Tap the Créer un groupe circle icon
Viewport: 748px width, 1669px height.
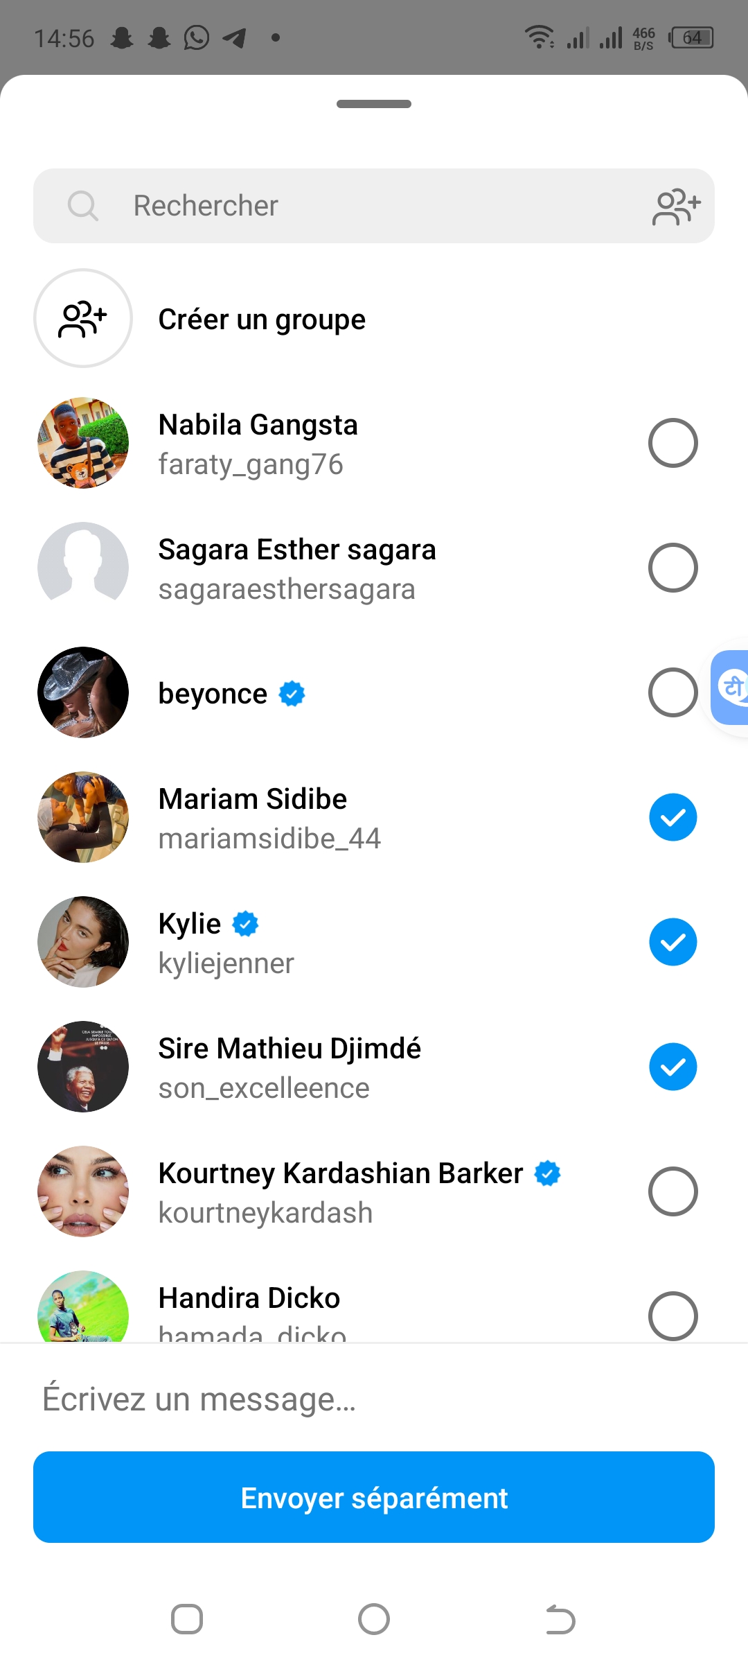click(83, 319)
